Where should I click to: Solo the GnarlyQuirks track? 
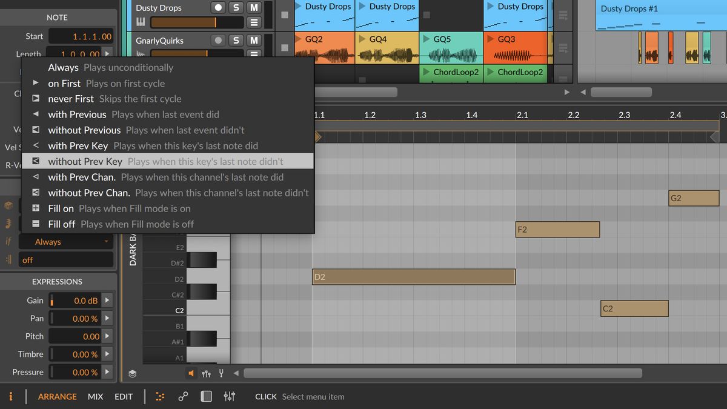[x=236, y=41]
